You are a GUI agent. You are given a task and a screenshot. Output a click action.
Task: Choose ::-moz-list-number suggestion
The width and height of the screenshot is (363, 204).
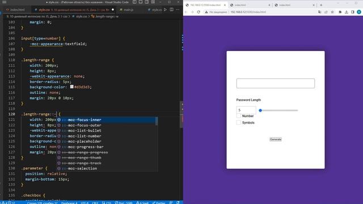point(107,136)
